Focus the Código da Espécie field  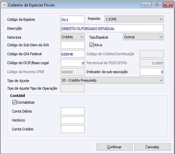coord(73,19)
